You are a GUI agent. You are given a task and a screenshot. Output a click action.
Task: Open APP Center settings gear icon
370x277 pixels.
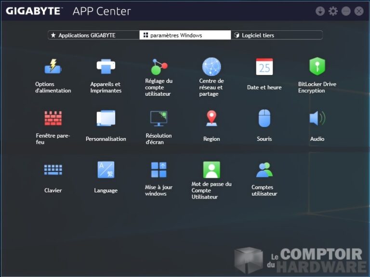[x=333, y=11]
